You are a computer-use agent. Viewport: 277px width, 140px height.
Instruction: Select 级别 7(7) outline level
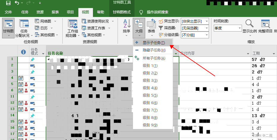[x=153, y=110]
